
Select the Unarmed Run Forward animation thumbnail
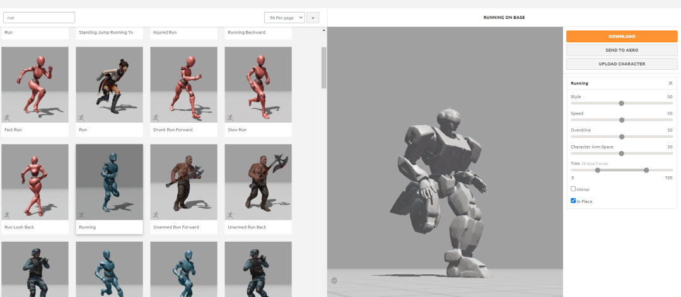click(183, 182)
